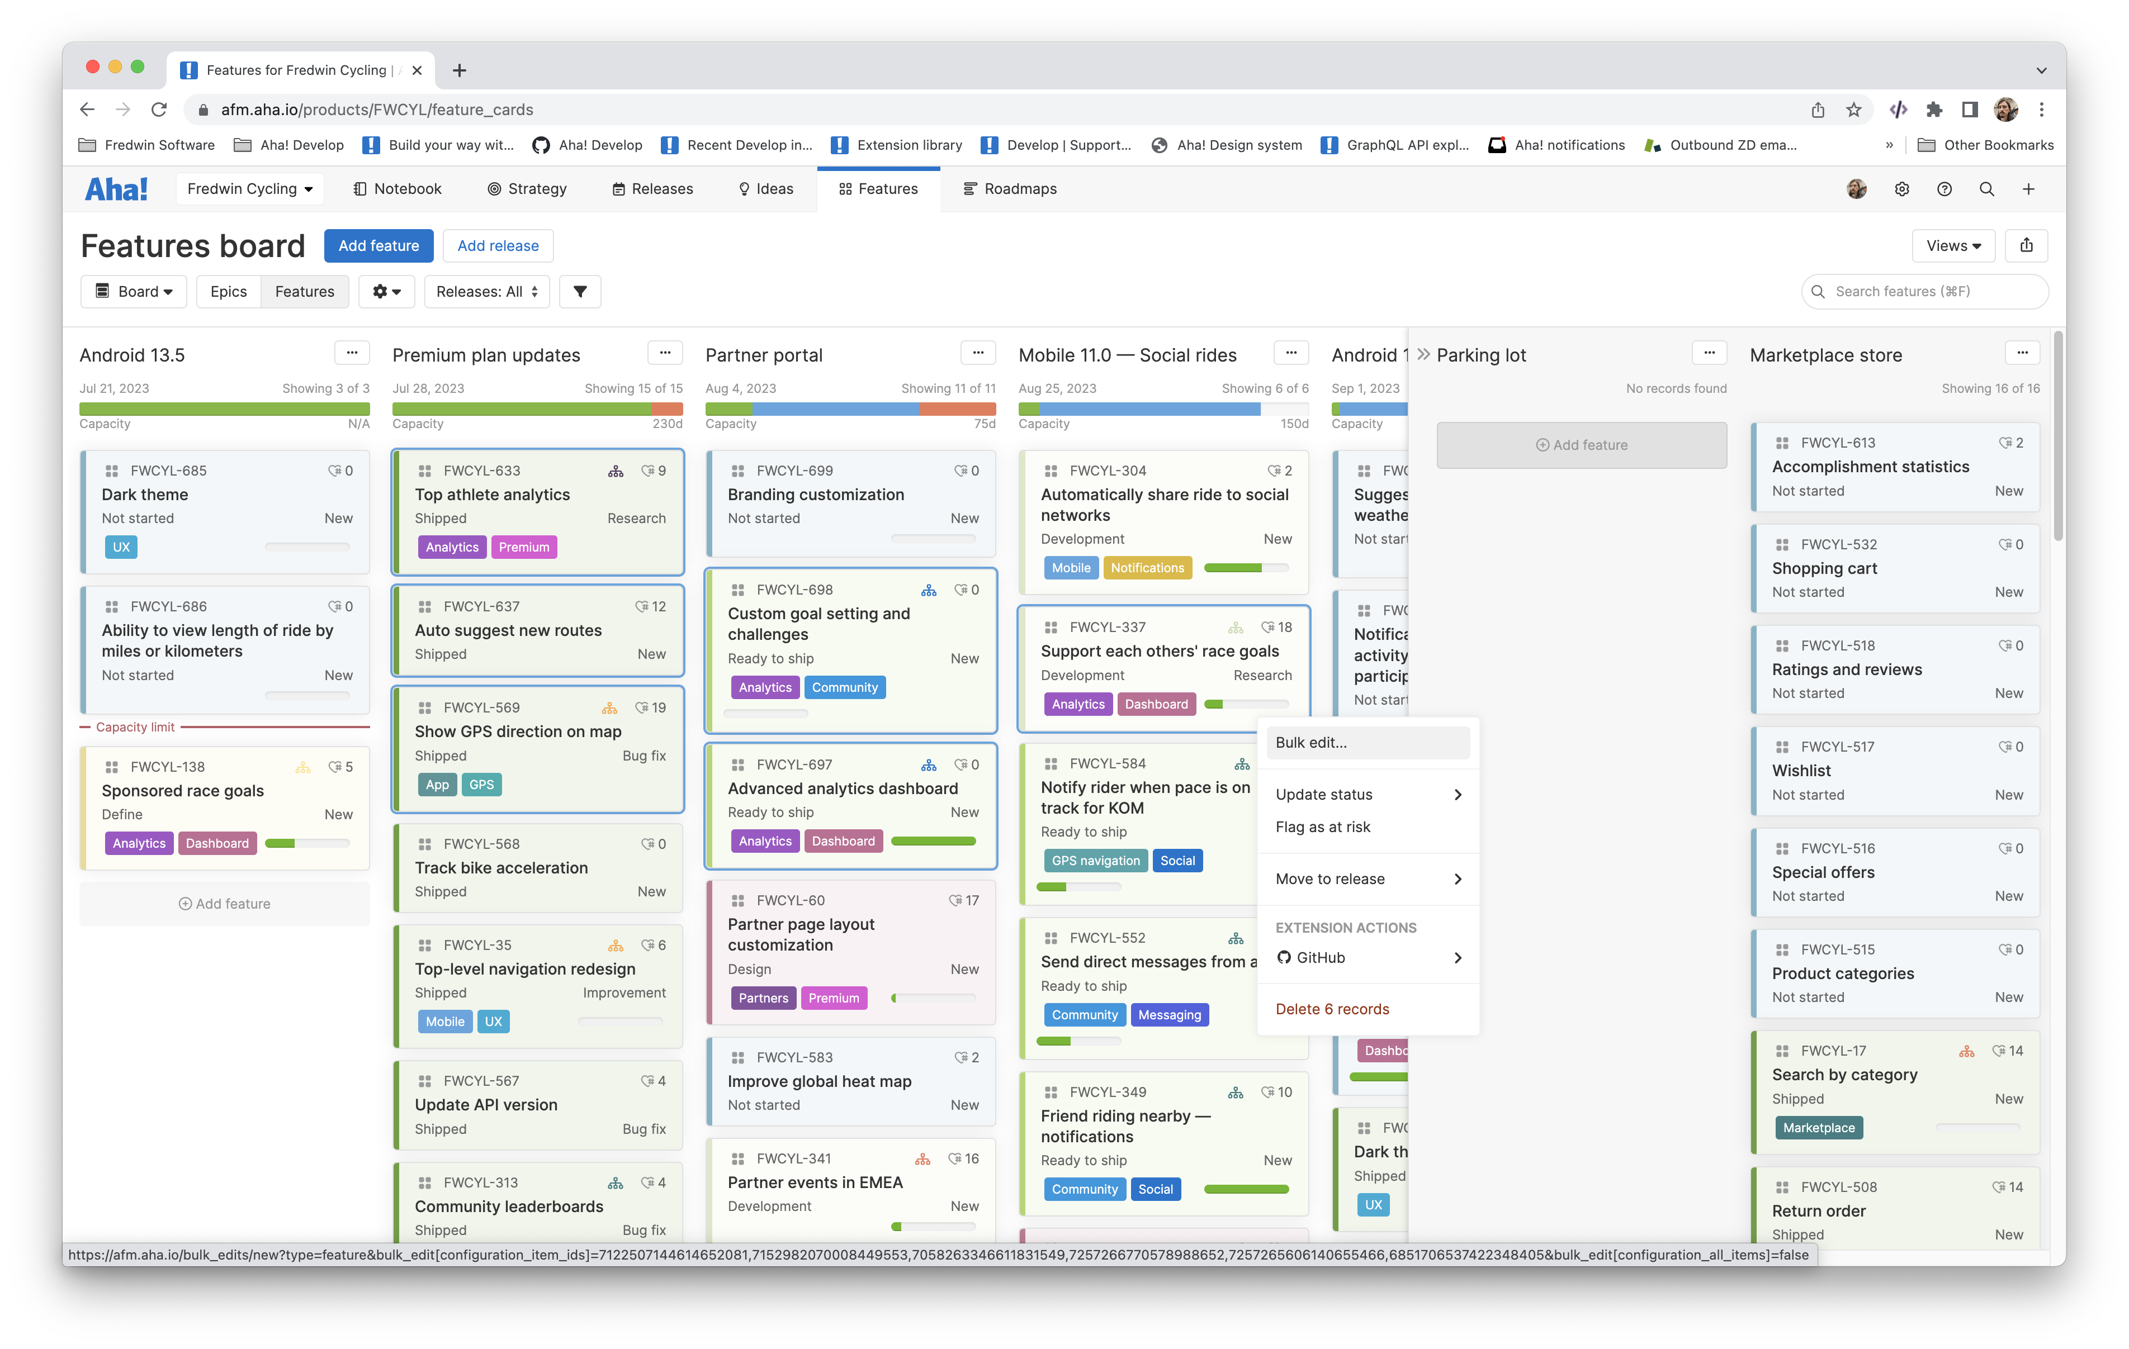Open Other Bookmarks folder
Image resolution: width=2129 pixels, height=1349 pixels.
coord(1985,145)
